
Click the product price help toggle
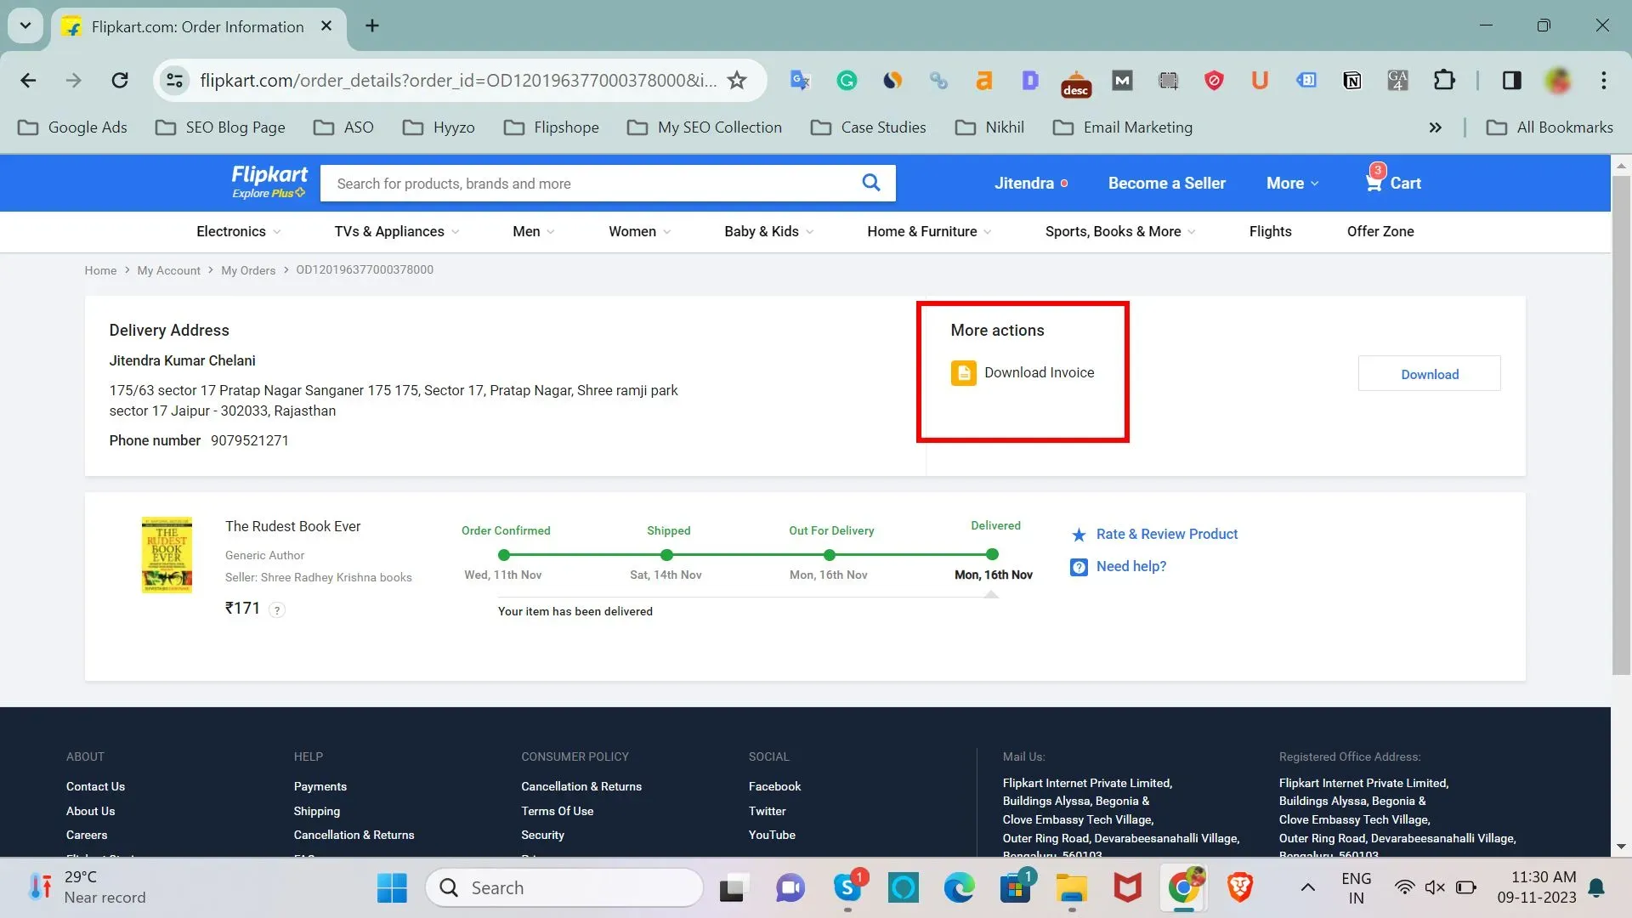point(277,609)
